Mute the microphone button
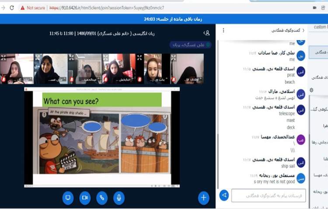The image size is (328, 209). pos(119,198)
